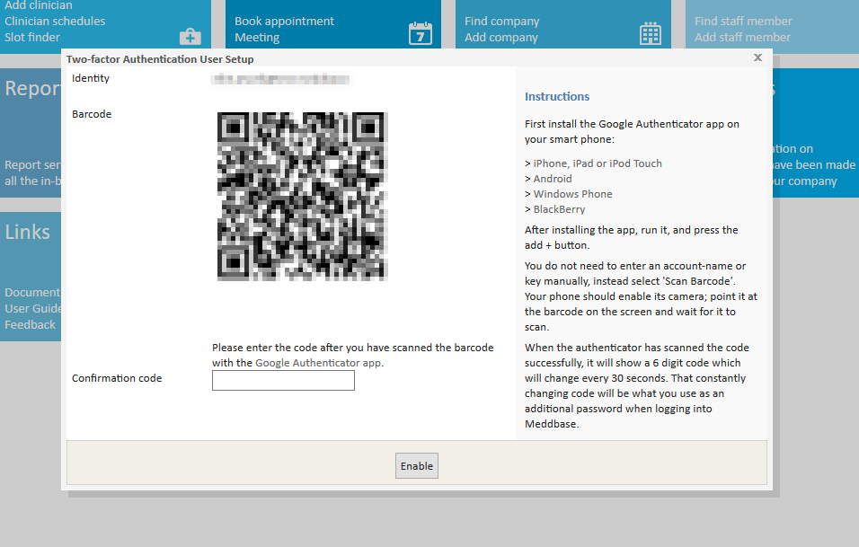Open Slot finder link
The image size is (859, 547).
pos(32,37)
